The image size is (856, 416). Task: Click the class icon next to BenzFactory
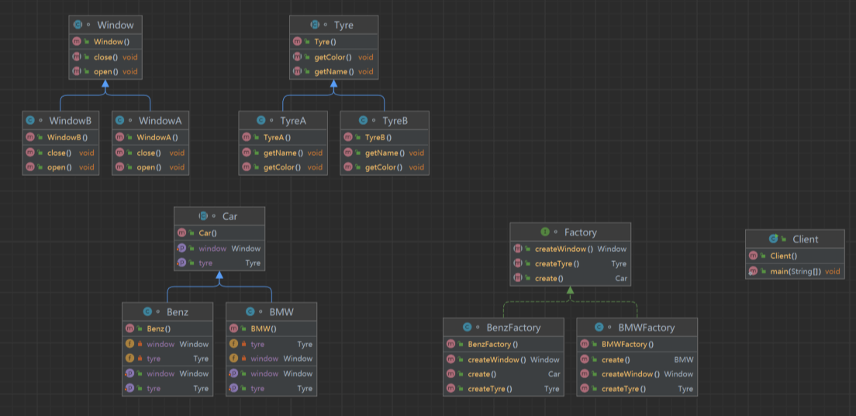coord(468,328)
